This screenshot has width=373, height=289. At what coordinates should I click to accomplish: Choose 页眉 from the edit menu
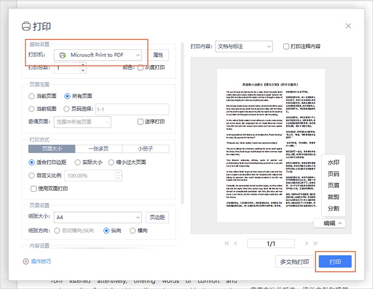(333, 186)
